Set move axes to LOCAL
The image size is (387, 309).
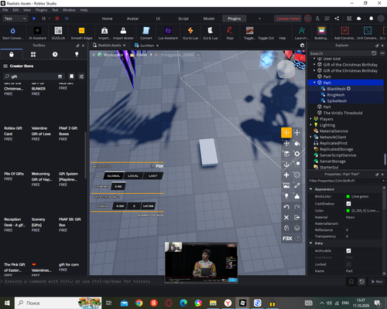(x=133, y=176)
